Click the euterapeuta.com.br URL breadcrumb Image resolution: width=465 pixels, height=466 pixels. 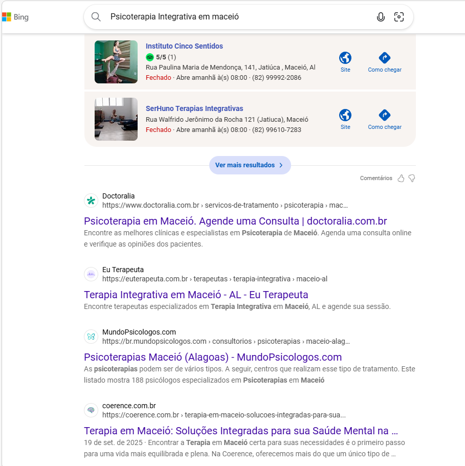(x=215, y=279)
